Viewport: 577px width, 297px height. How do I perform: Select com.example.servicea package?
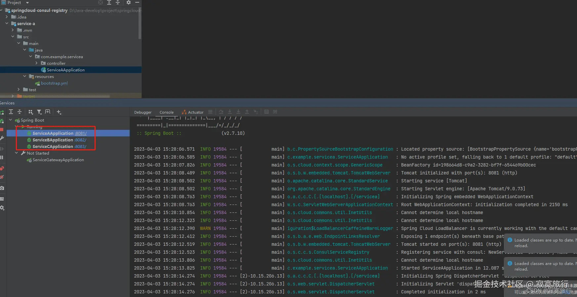pyautogui.click(x=62, y=57)
